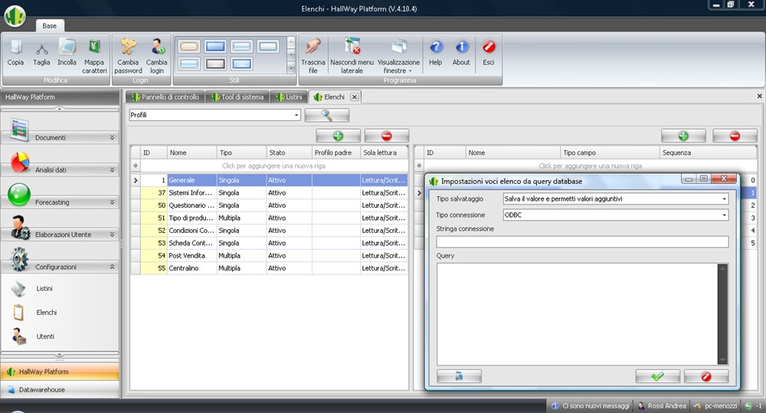766x413 pixels.
Task: Toggle Trascina file option
Action: tap(313, 56)
